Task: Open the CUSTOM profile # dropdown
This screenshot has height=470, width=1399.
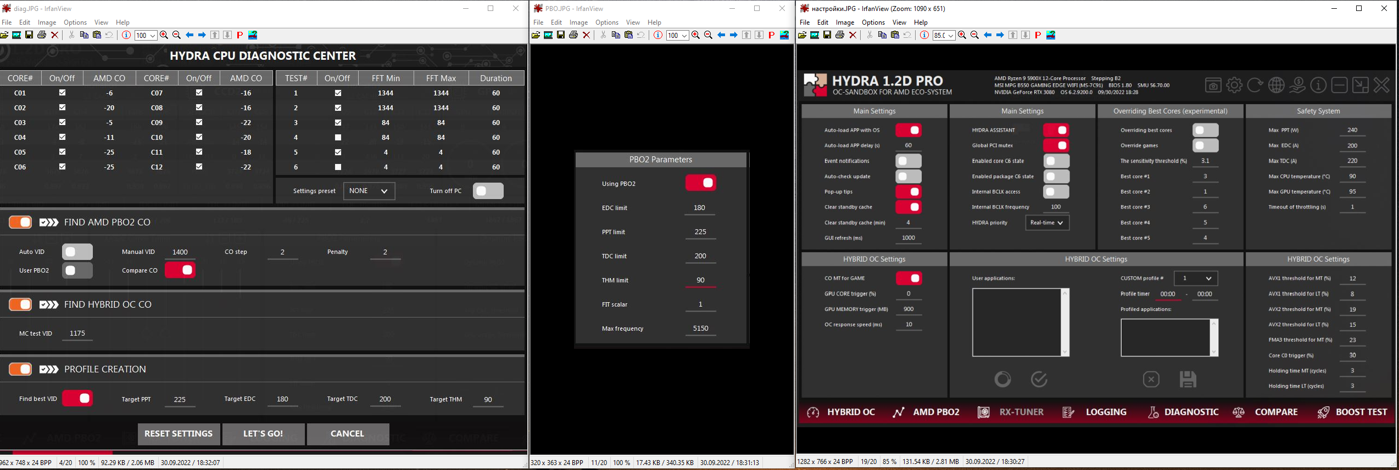Action: click(1196, 278)
